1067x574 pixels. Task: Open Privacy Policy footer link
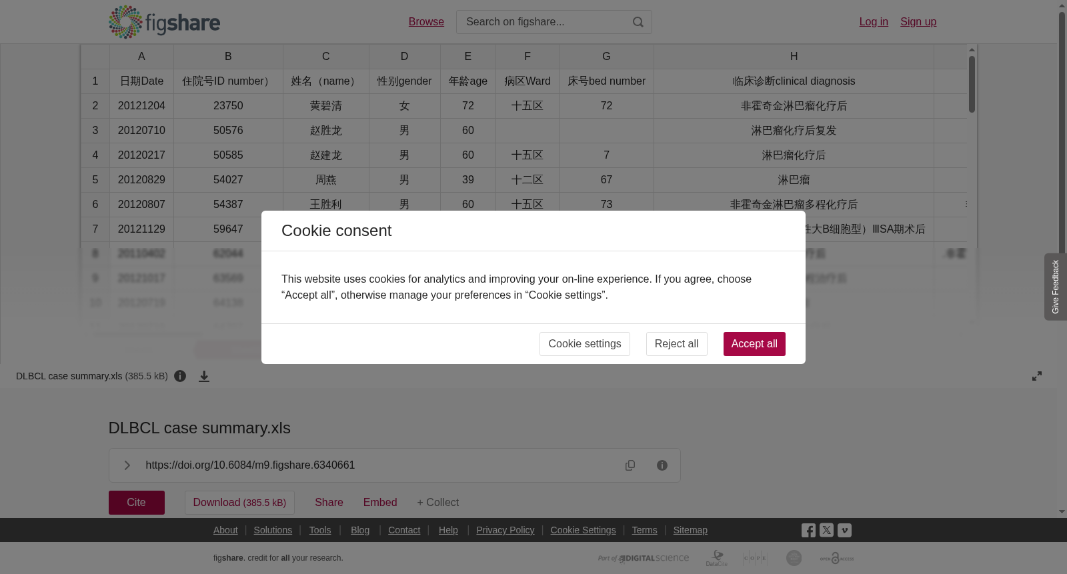505,530
